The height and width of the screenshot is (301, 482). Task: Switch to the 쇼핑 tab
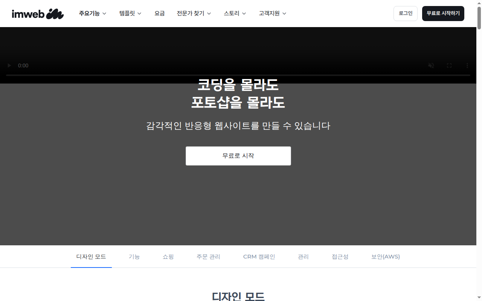tap(168, 257)
